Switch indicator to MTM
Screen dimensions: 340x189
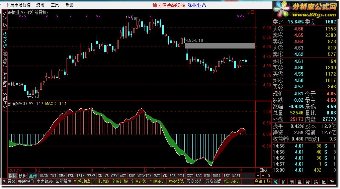(x=207, y=176)
